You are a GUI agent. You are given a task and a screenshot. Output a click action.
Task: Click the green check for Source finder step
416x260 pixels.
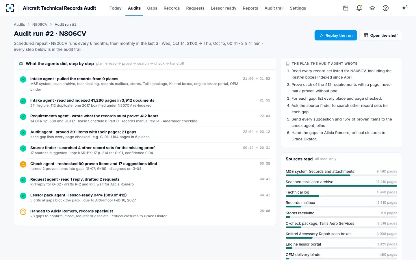(x=23, y=148)
